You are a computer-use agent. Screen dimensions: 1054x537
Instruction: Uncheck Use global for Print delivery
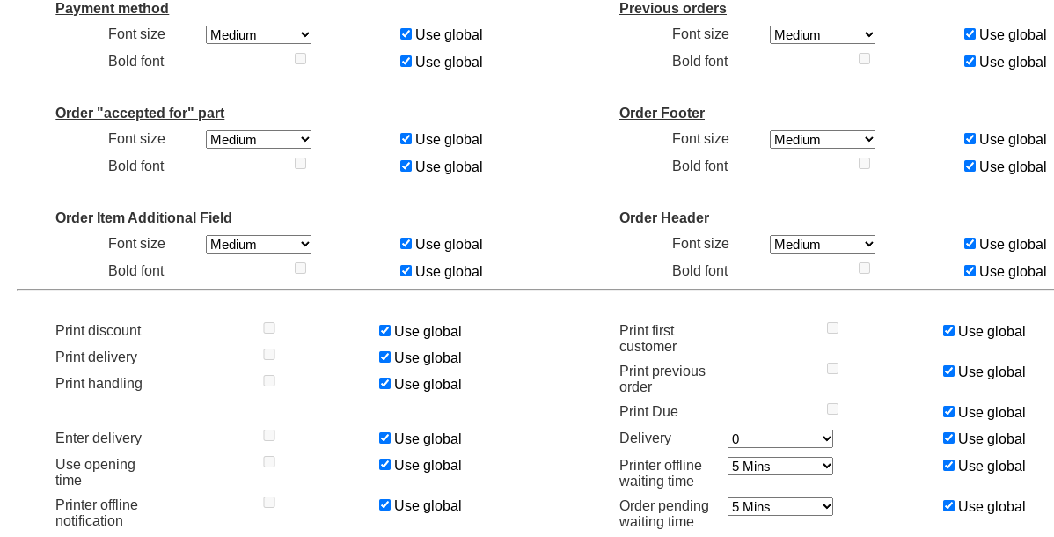(384, 357)
